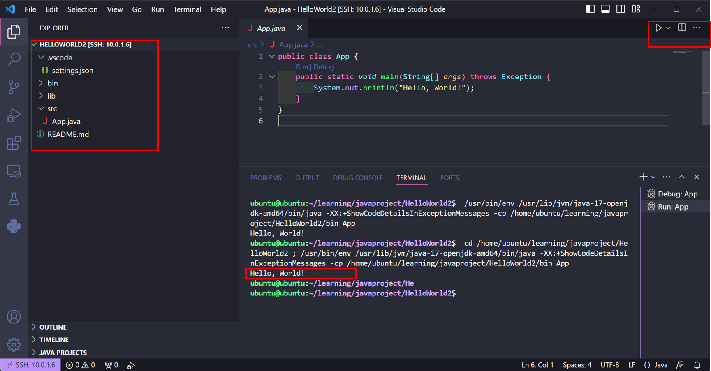Click SSH: 10.0.1.6 remote indicator
The image size is (711, 371).
coord(31,365)
